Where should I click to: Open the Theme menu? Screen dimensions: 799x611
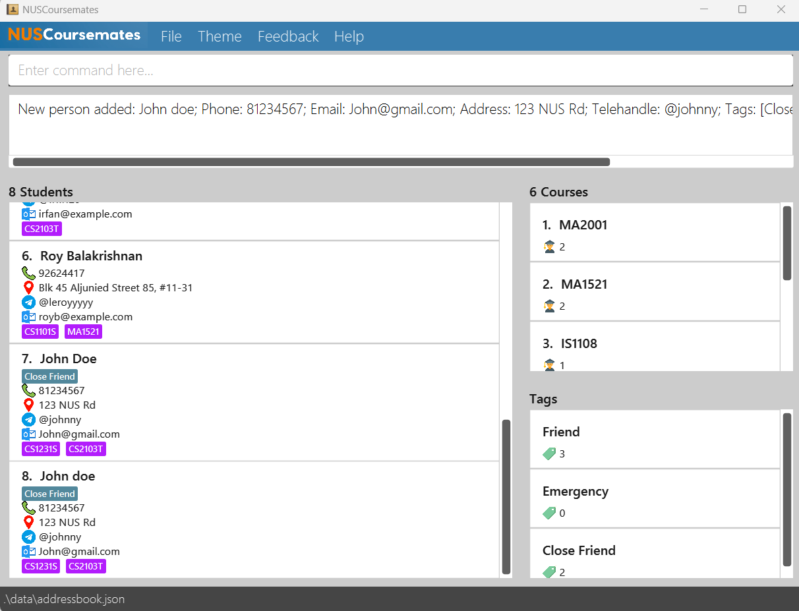click(220, 36)
